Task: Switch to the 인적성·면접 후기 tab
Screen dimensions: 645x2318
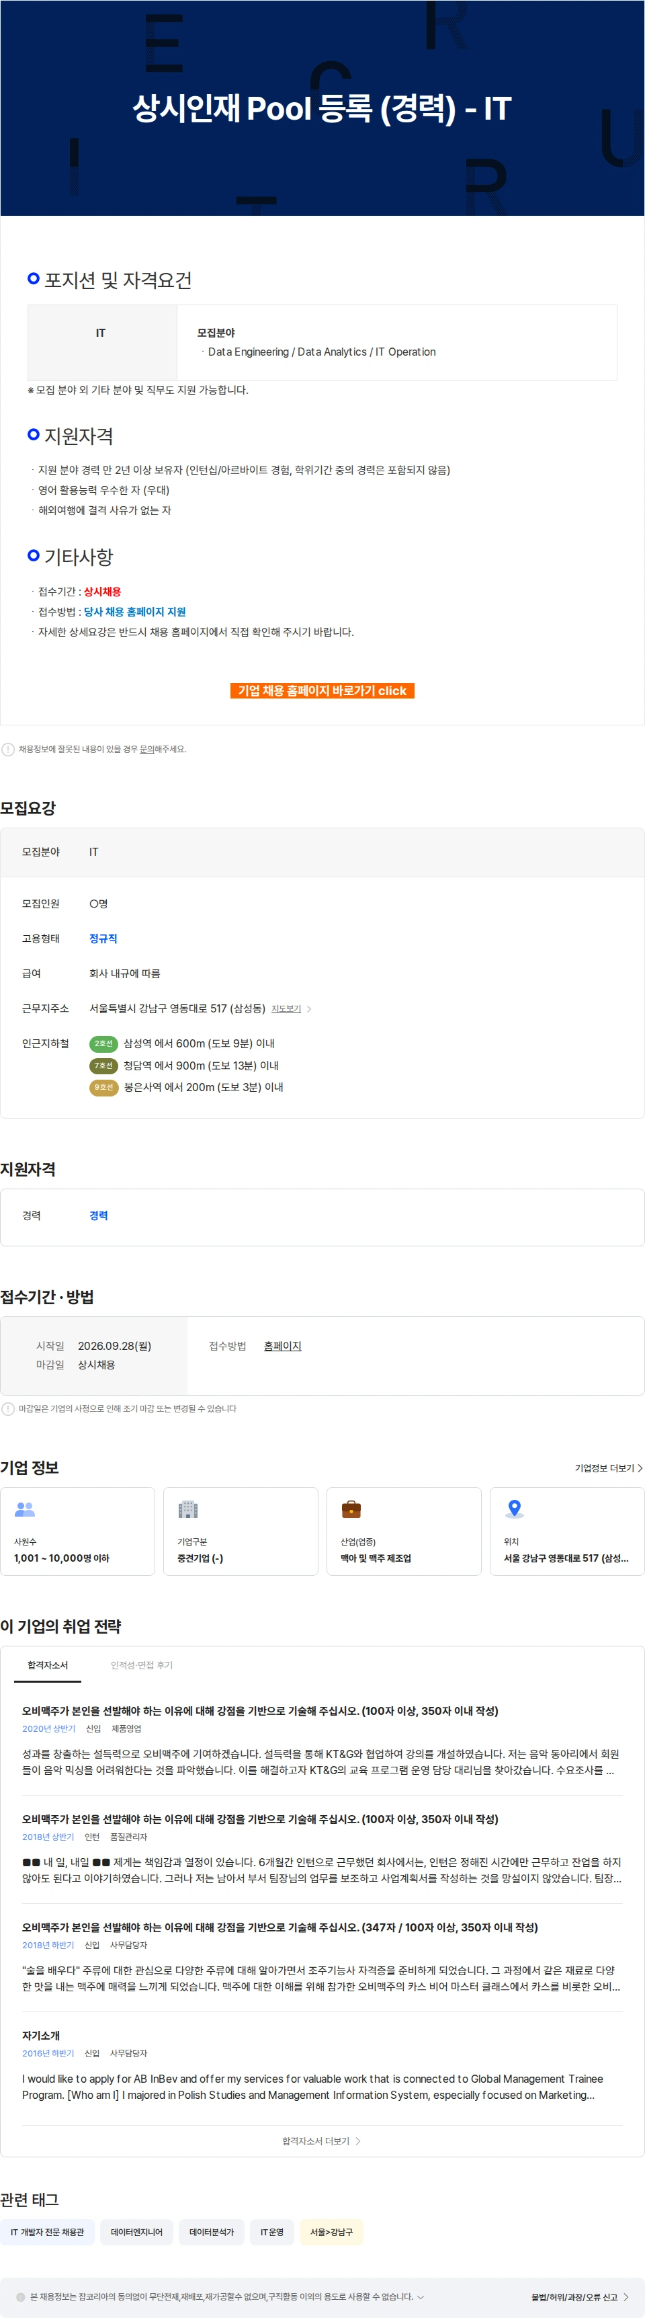Action: 142,1665
